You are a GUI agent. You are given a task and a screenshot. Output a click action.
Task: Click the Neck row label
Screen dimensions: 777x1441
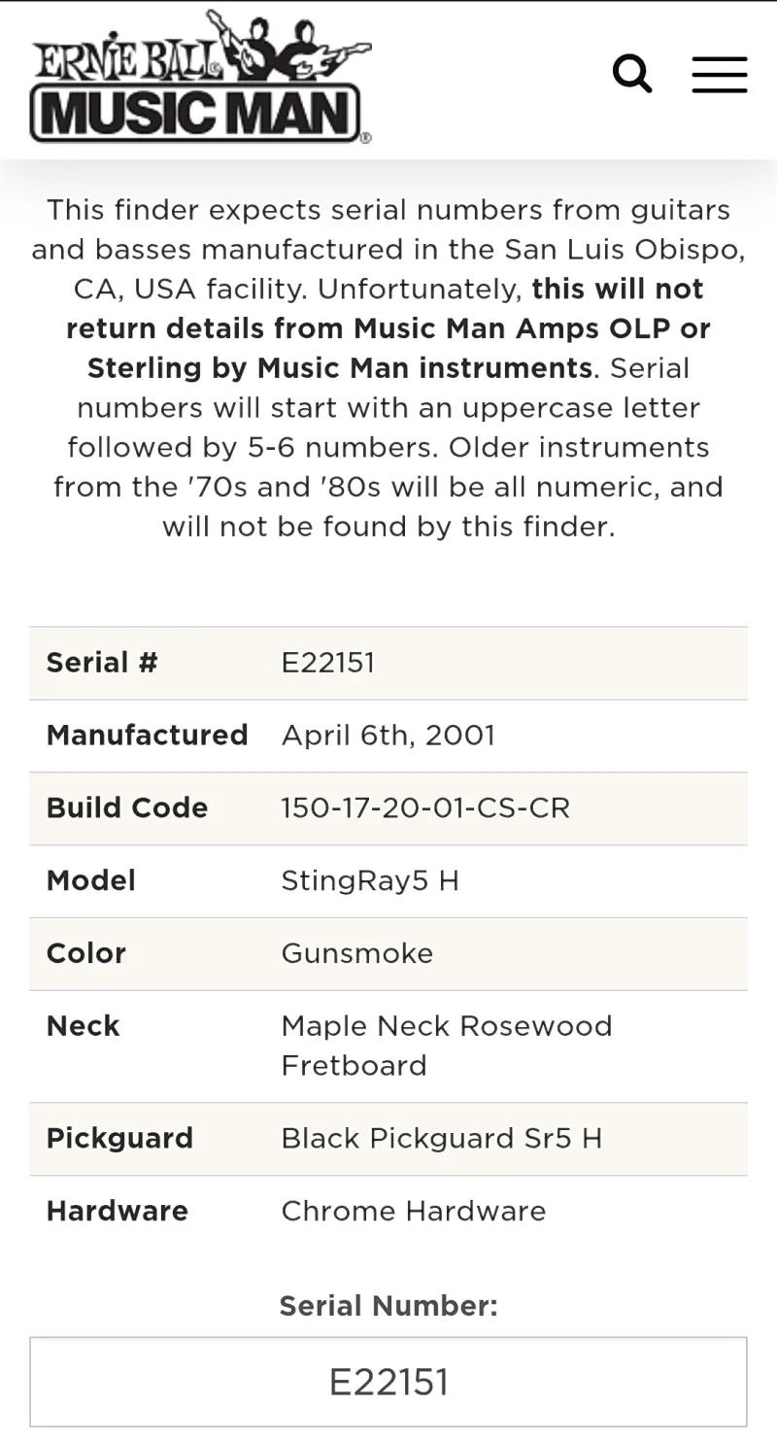[83, 1026]
